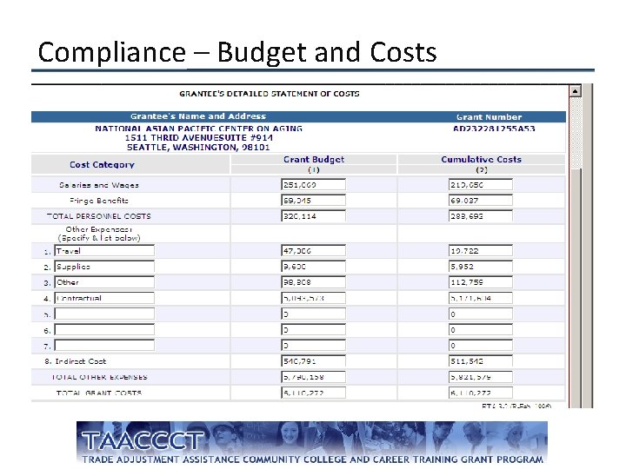Screen dimensions: 626x469
Task: Click the empty expense name field in row 5
Action: (x=104, y=314)
